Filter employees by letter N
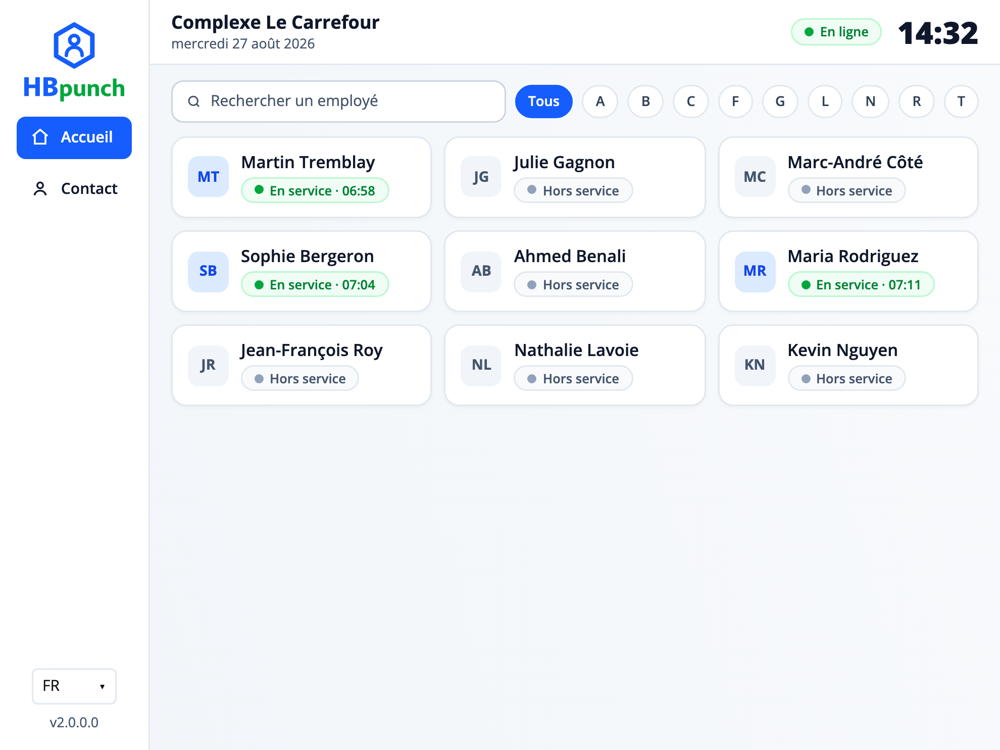Image resolution: width=1000 pixels, height=750 pixels. tap(871, 102)
